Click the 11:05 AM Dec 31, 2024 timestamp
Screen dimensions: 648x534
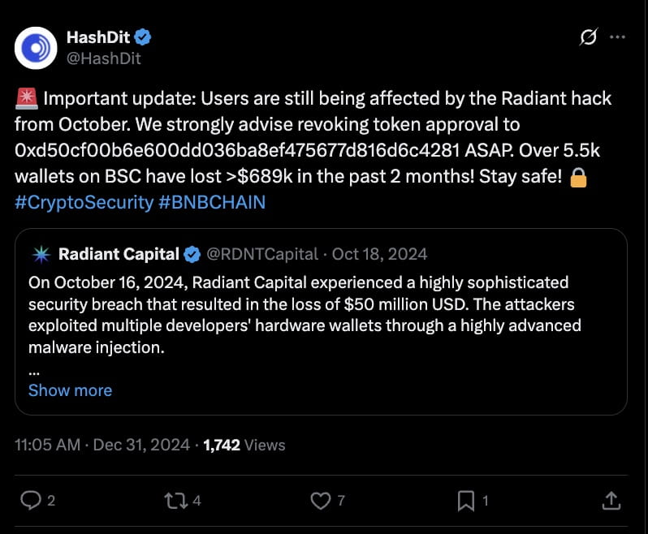[x=102, y=445]
